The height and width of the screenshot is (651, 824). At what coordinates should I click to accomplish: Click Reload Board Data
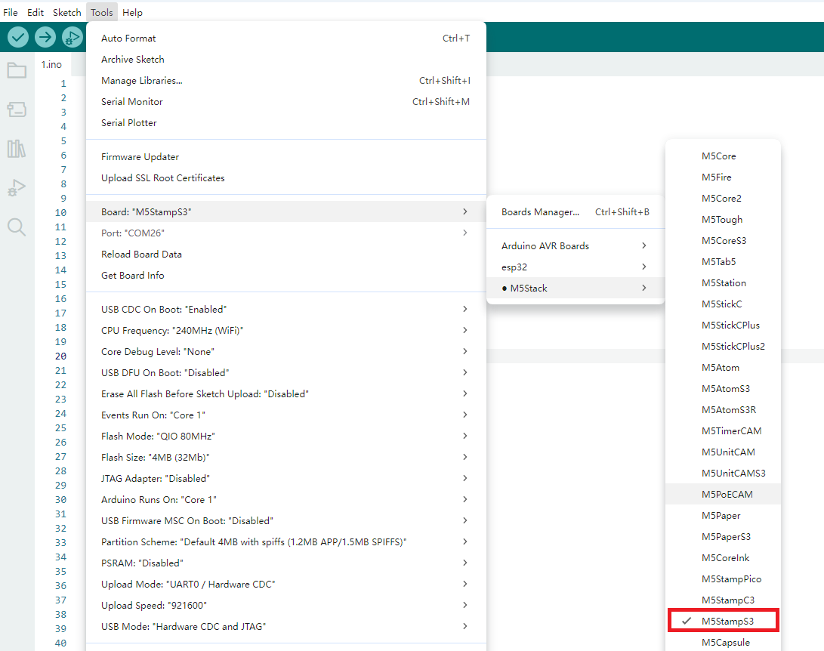[286, 254]
